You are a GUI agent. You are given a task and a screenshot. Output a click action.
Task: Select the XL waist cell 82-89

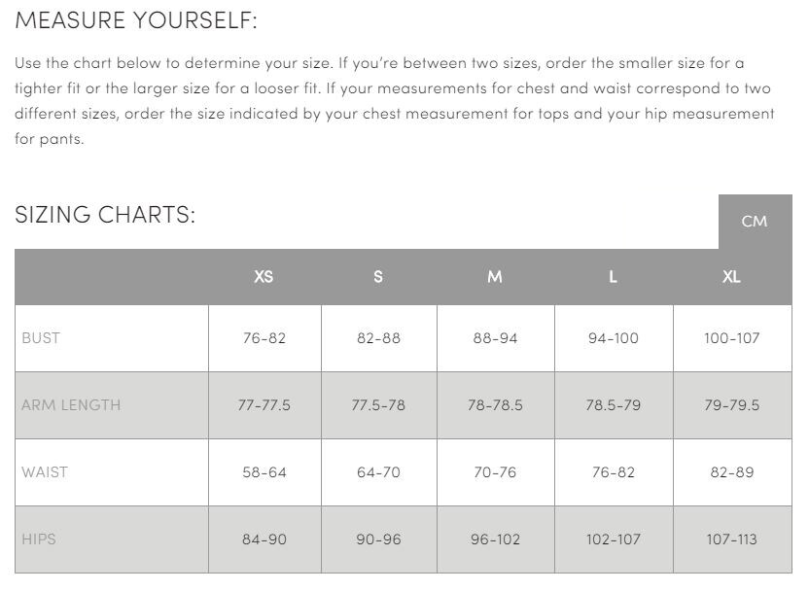(731, 472)
